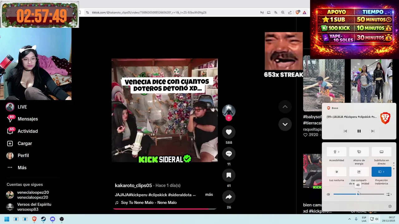Open kakaroto_clips05 profile link under video
399x224 pixels.
(133, 185)
